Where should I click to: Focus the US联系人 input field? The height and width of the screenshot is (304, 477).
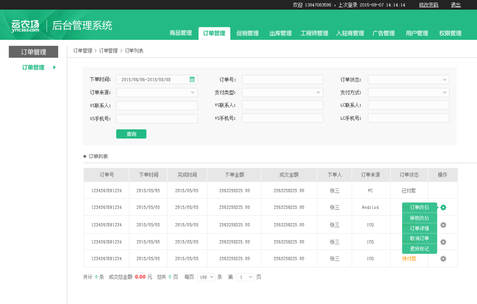tap(157, 105)
